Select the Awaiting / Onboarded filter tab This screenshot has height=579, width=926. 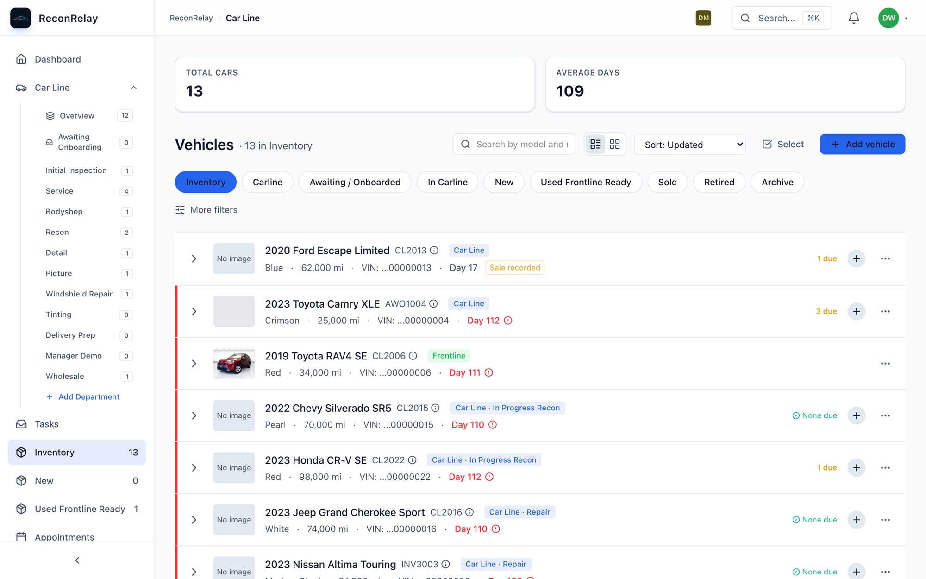tap(355, 182)
